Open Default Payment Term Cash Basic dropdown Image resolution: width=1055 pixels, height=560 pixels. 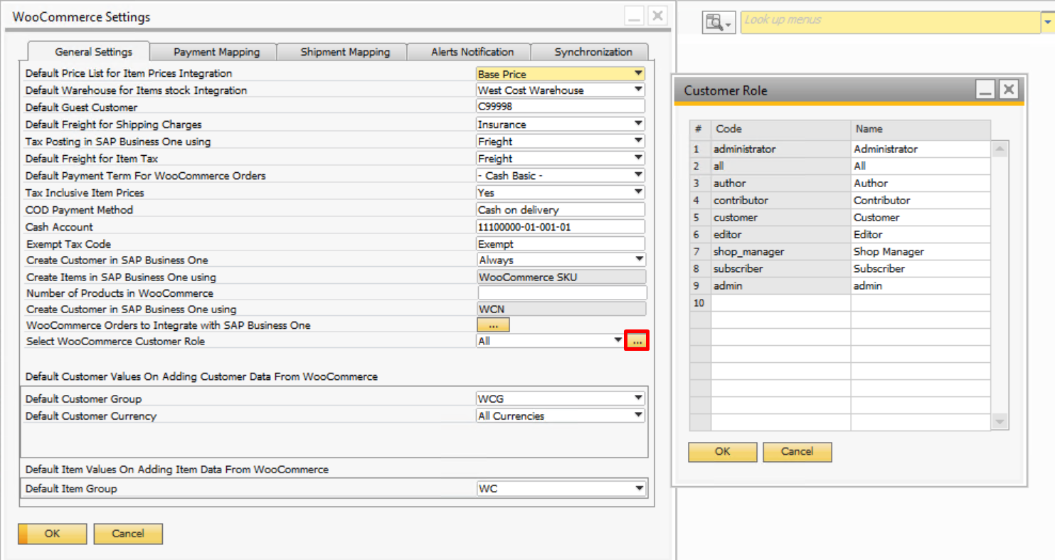pos(638,176)
